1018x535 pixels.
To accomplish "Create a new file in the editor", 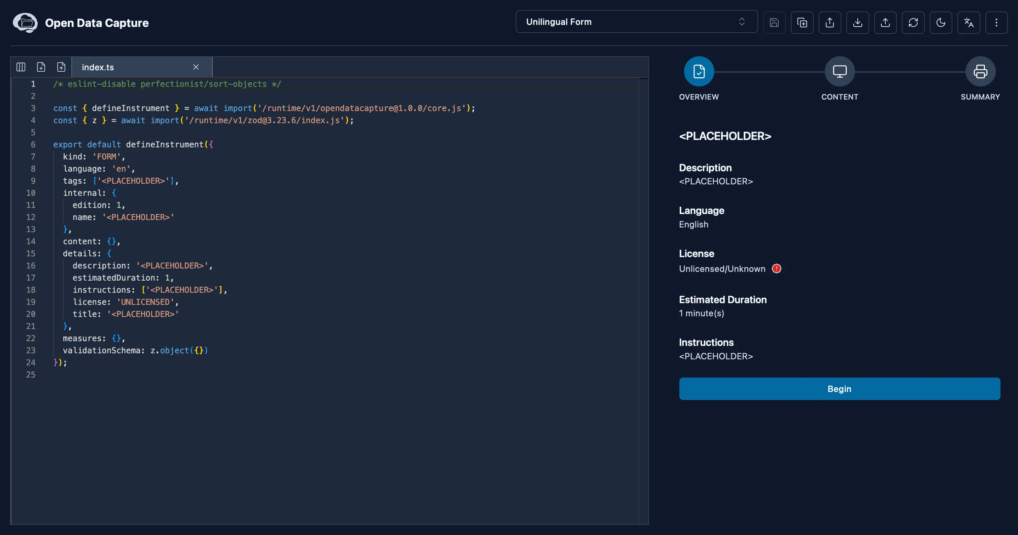I will coord(41,67).
